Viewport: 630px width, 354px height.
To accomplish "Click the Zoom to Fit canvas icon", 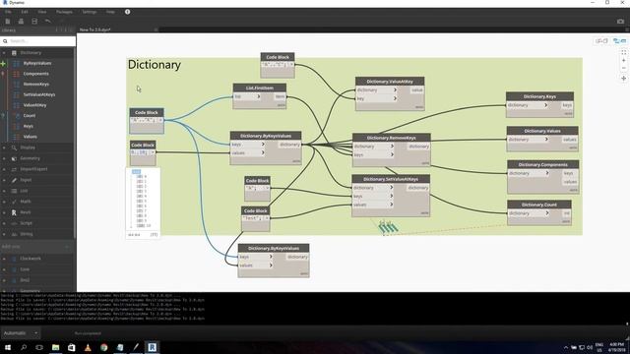I will [x=623, y=52].
